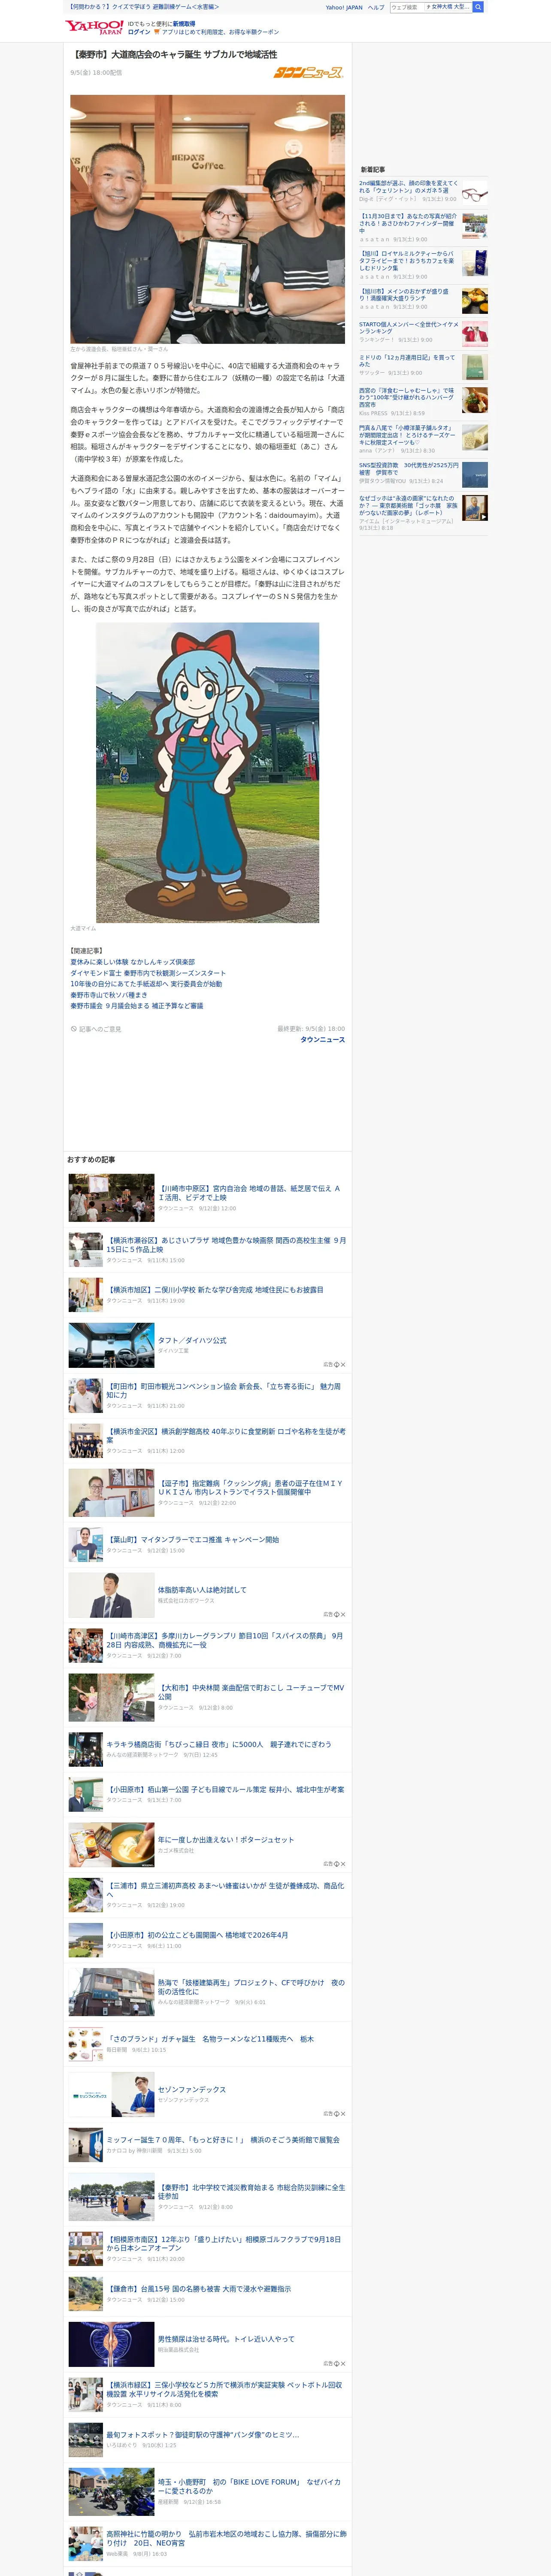Open the ヘルプ help link
The image size is (551, 2576).
[x=376, y=7]
